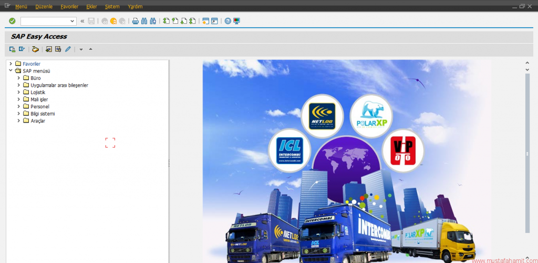Select the Favoriler tree label
Image resolution: width=538 pixels, height=263 pixels.
32,64
